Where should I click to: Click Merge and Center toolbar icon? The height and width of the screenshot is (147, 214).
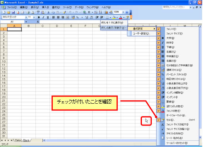point(67,17)
